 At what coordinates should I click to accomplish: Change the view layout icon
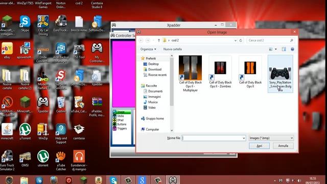(x=271, y=49)
